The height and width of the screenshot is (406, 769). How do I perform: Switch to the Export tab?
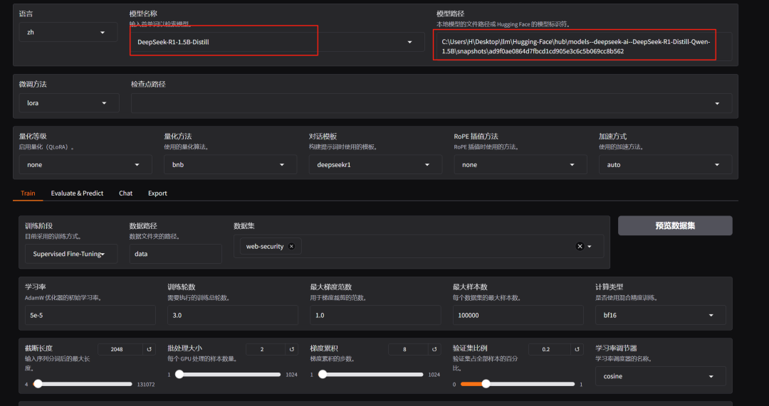157,193
